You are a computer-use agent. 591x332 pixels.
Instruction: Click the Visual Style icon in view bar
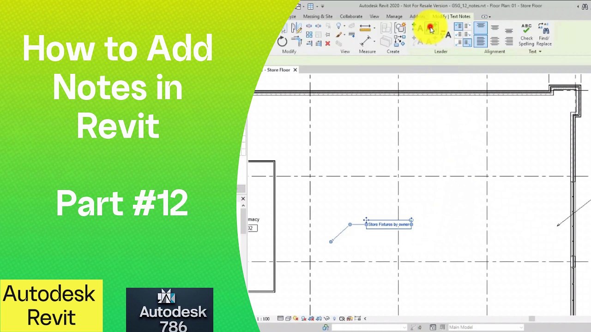pos(288,319)
